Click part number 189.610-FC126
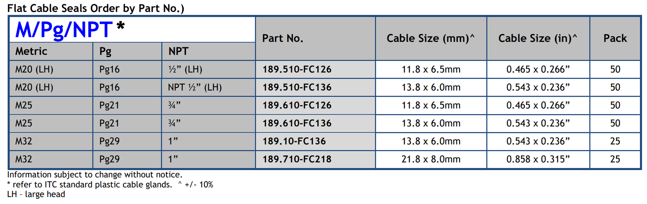Image resolution: width=647 pixels, height=204 pixels. [297, 105]
